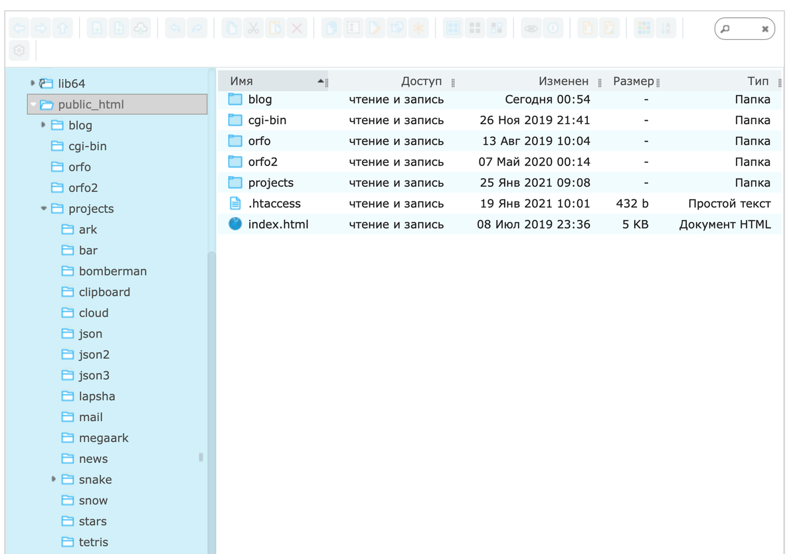Rename the selected item via toolbar icon
The width and height of the screenshot is (797, 554).
click(353, 29)
